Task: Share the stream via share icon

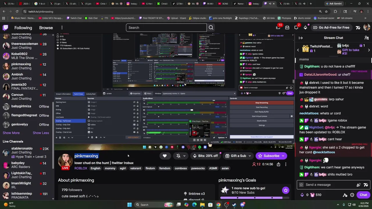Action: tap(278, 164)
